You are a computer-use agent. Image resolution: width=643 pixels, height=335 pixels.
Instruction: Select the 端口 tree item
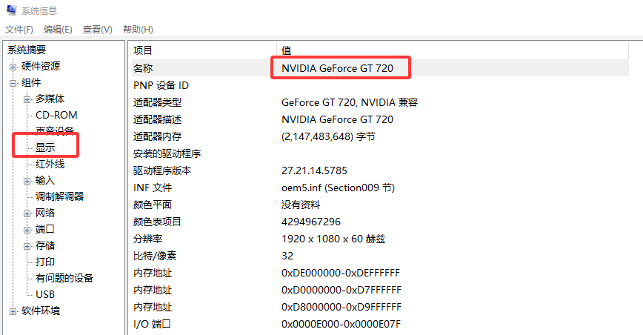pyautogui.click(x=45, y=229)
